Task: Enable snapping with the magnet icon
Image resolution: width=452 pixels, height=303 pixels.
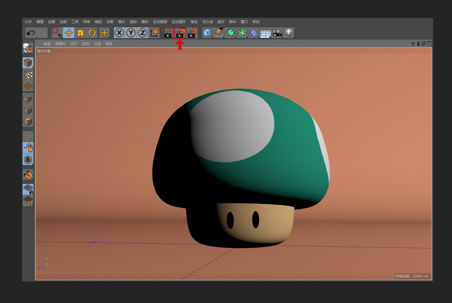Action: [28, 175]
